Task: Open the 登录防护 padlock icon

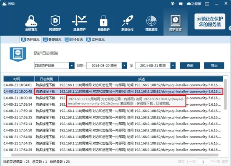Action: tap(103, 23)
